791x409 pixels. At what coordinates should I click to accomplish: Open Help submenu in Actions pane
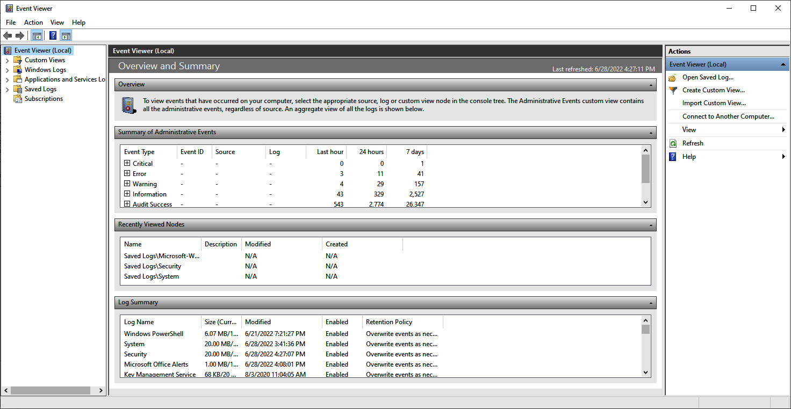pyautogui.click(x=728, y=157)
